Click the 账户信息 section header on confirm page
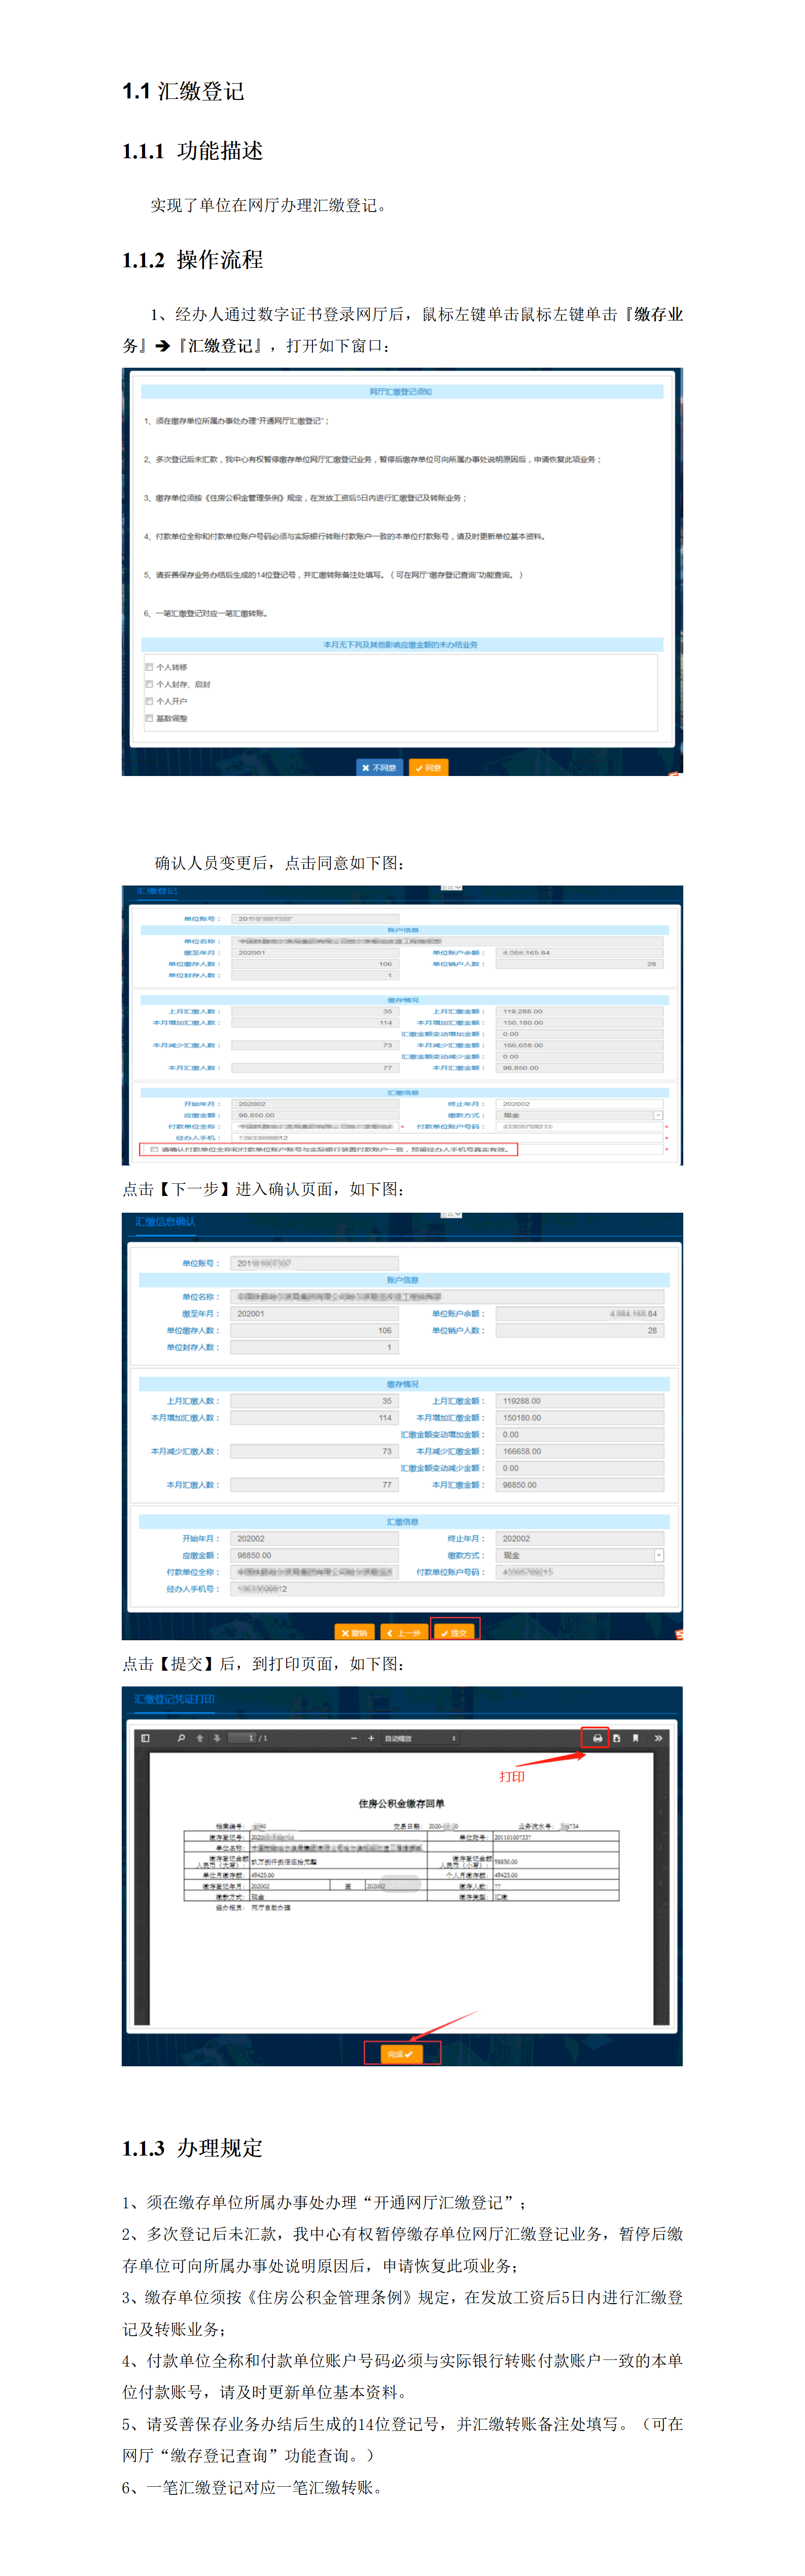 [x=403, y=1280]
